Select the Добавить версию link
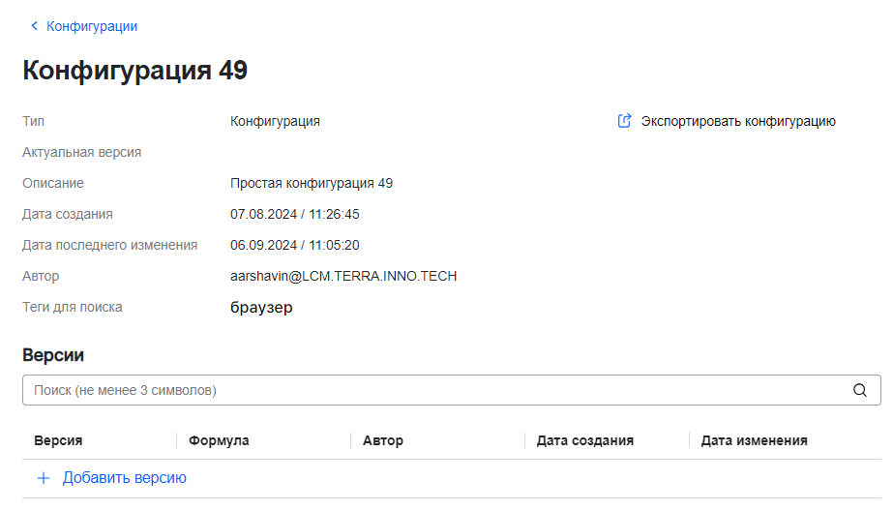This screenshot has height=511, width=893. [124, 478]
